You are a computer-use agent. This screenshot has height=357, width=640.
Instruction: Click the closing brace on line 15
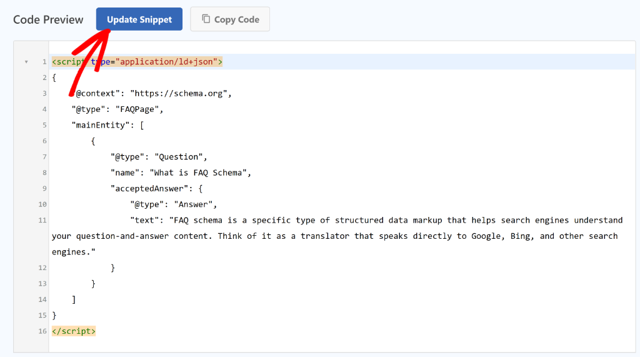(x=54, y=316)
